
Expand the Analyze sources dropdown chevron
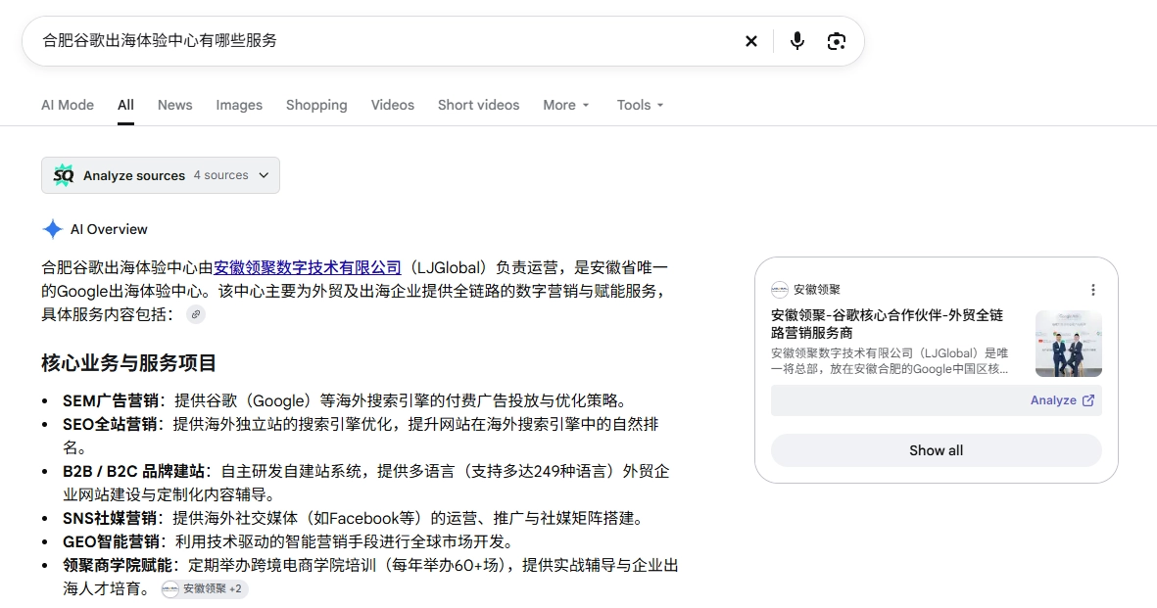pyautogui.click(x=265, y=175)
